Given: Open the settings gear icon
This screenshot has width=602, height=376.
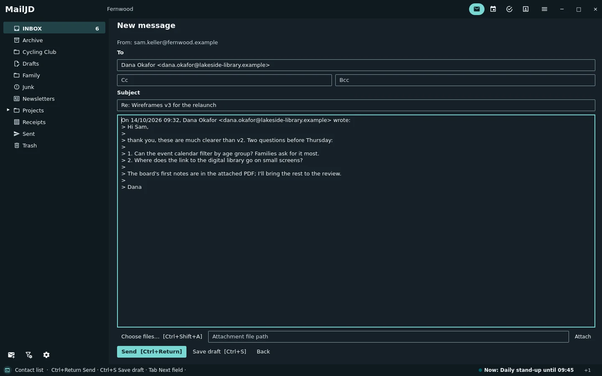Looking at the screenshot, I should tap(46, 355).
